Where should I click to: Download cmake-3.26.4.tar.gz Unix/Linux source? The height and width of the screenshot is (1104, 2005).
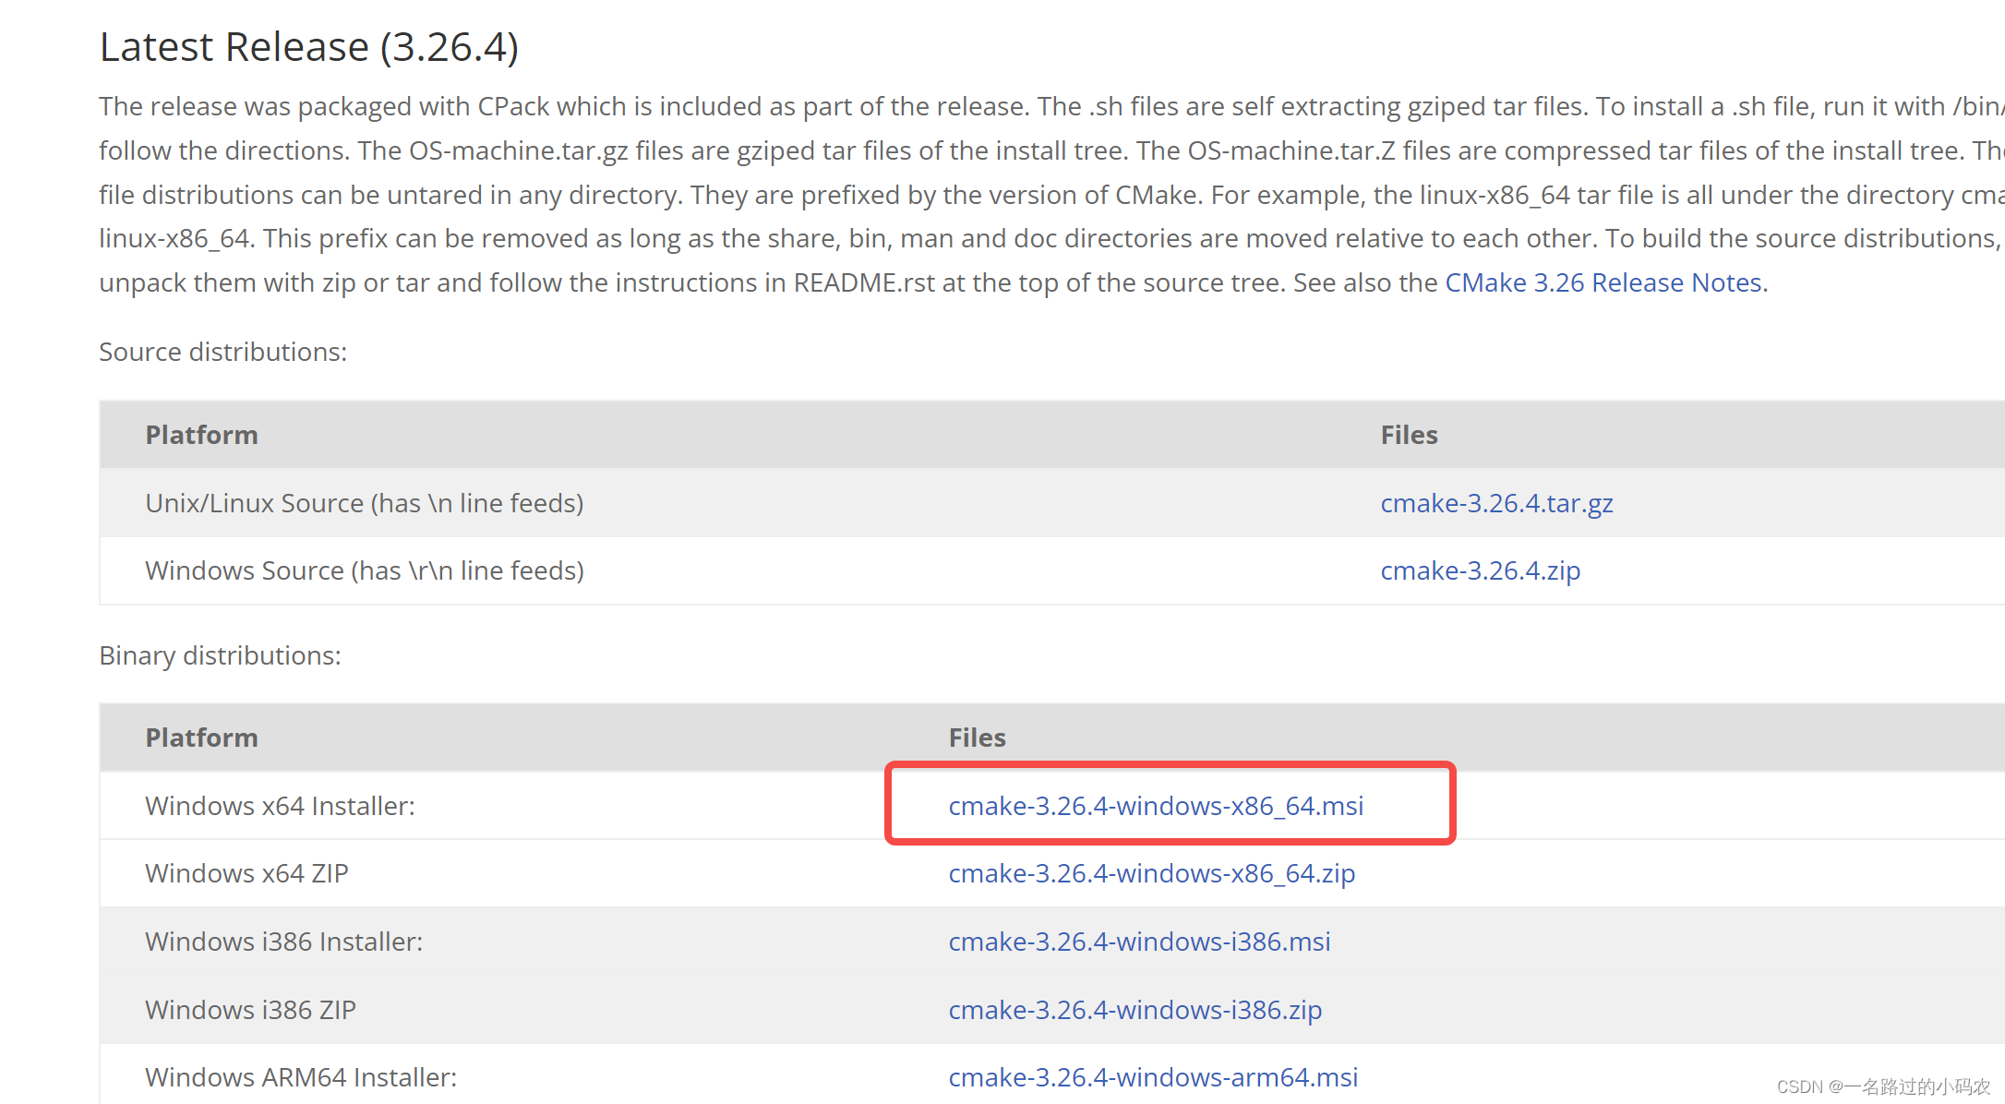point(1496,503)
